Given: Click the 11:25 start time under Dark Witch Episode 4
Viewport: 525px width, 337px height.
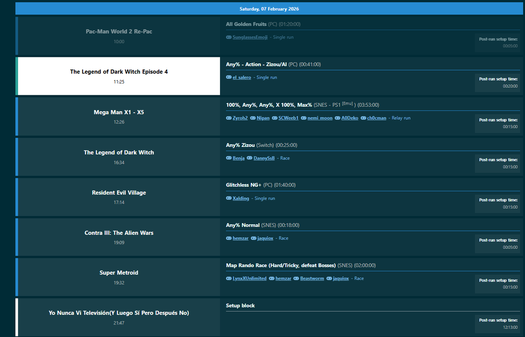Looking at the screenshot, I should coord(119,82).
